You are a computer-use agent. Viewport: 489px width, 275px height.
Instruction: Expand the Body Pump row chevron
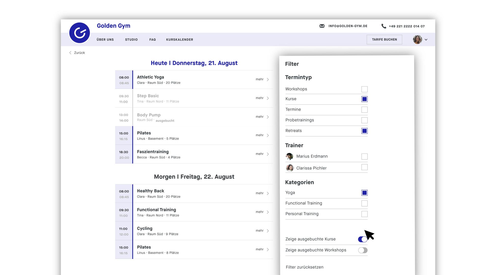coord(268,117)
